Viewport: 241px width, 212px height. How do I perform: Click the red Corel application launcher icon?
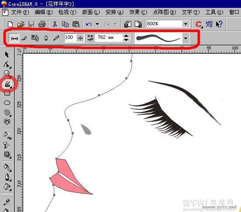(199, 24)
